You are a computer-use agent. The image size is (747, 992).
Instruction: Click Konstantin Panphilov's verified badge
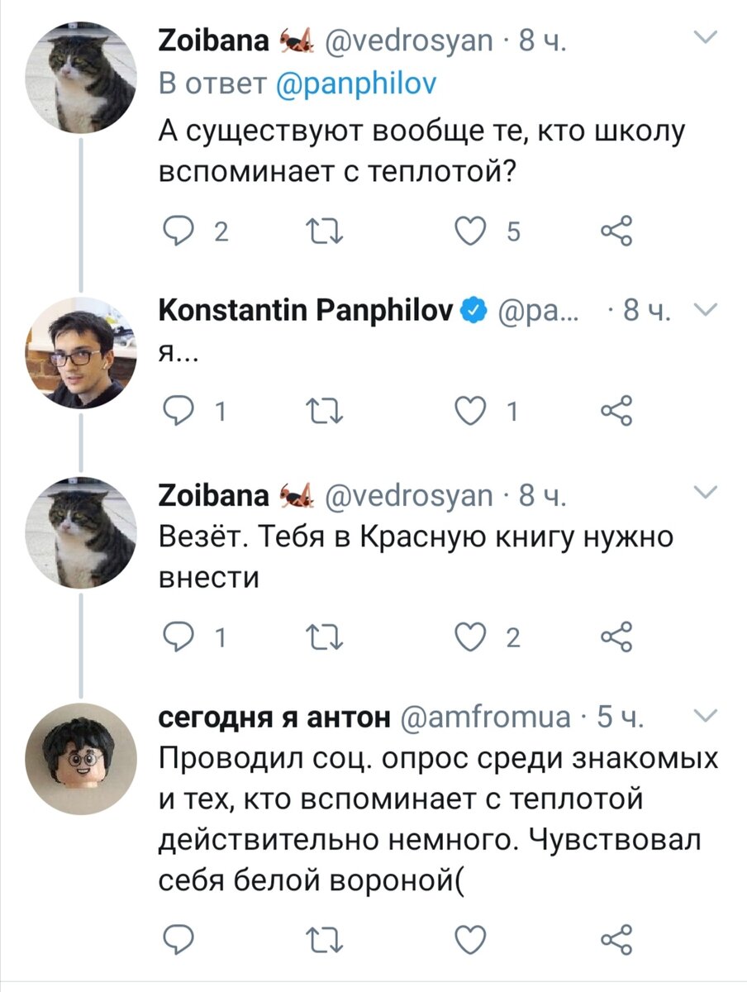tap(472, 310)
